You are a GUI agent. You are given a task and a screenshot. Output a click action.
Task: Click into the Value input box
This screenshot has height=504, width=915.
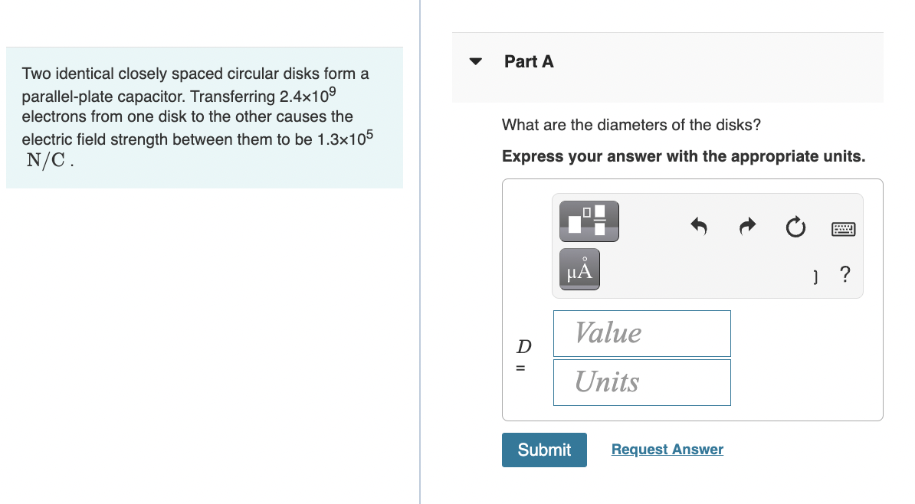click(x=642, y=333)
